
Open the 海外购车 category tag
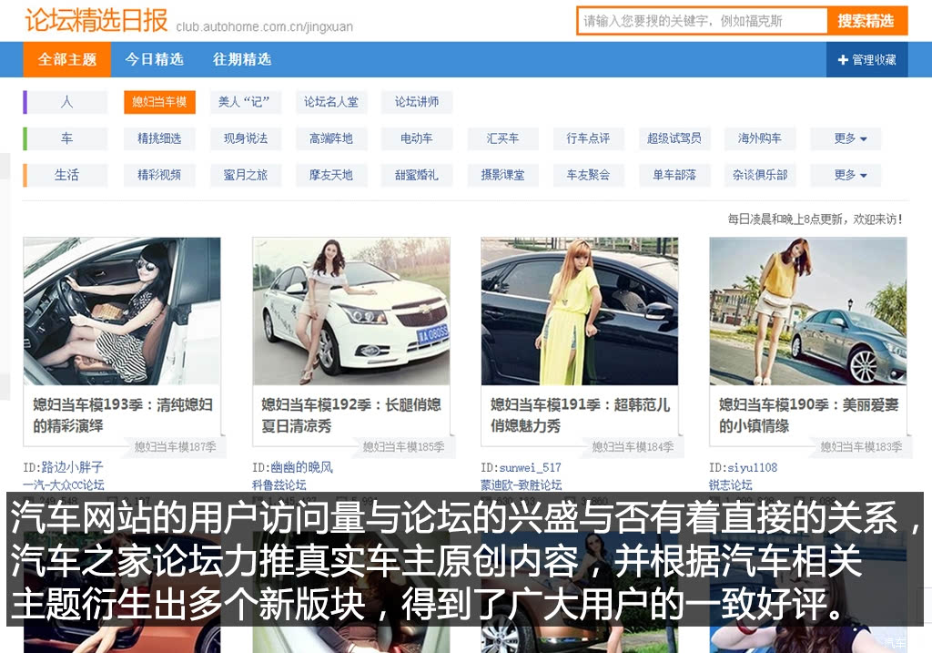(x=760, y=138)
